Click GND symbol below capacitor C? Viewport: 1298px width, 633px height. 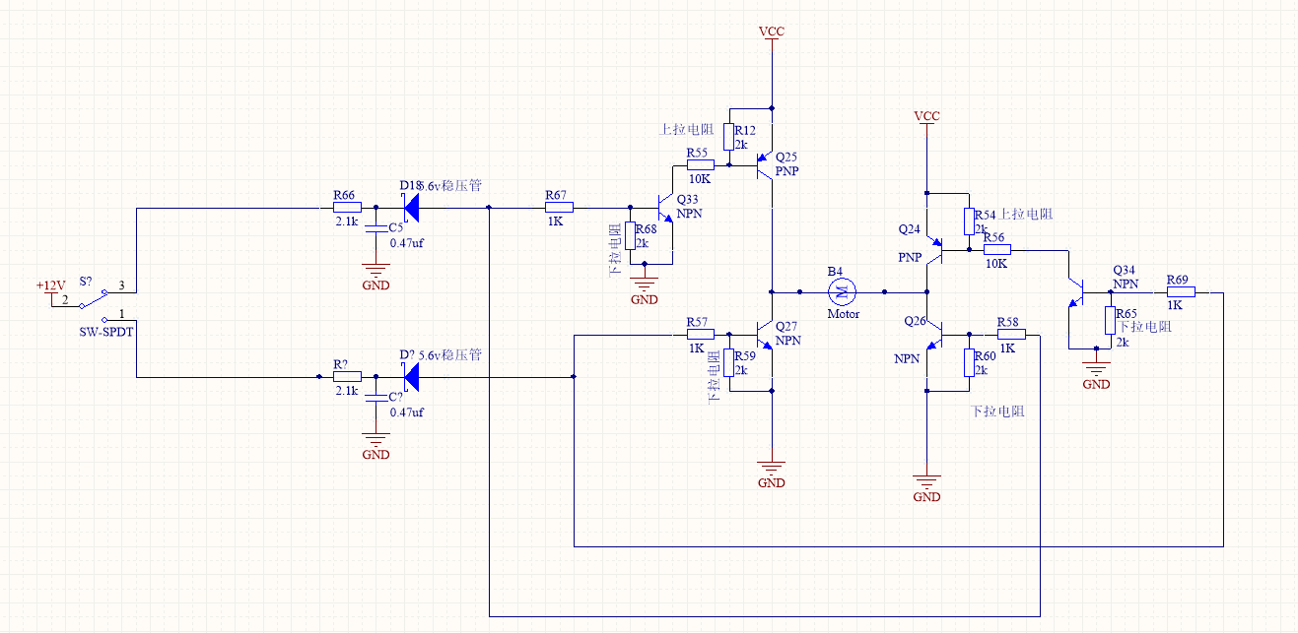point(375,445)
